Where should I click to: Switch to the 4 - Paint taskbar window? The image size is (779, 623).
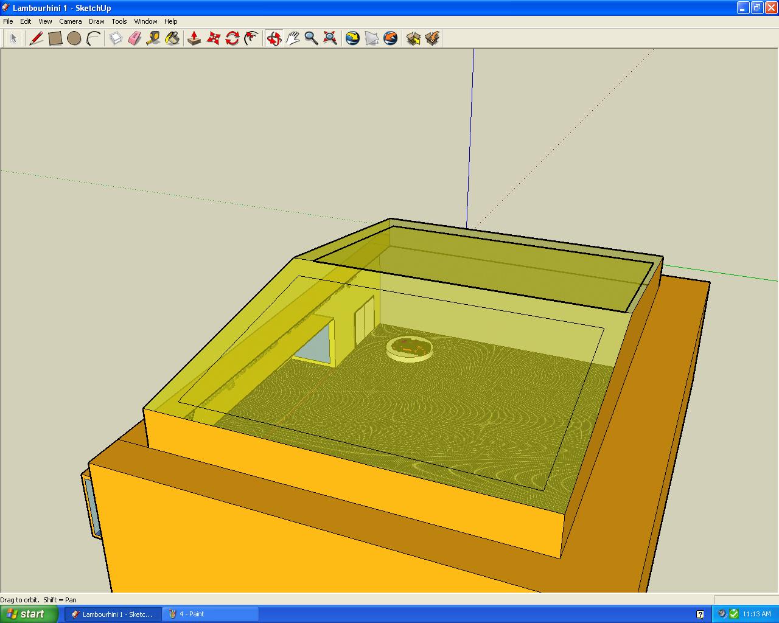pyautogui.click(x=211, y=614)
